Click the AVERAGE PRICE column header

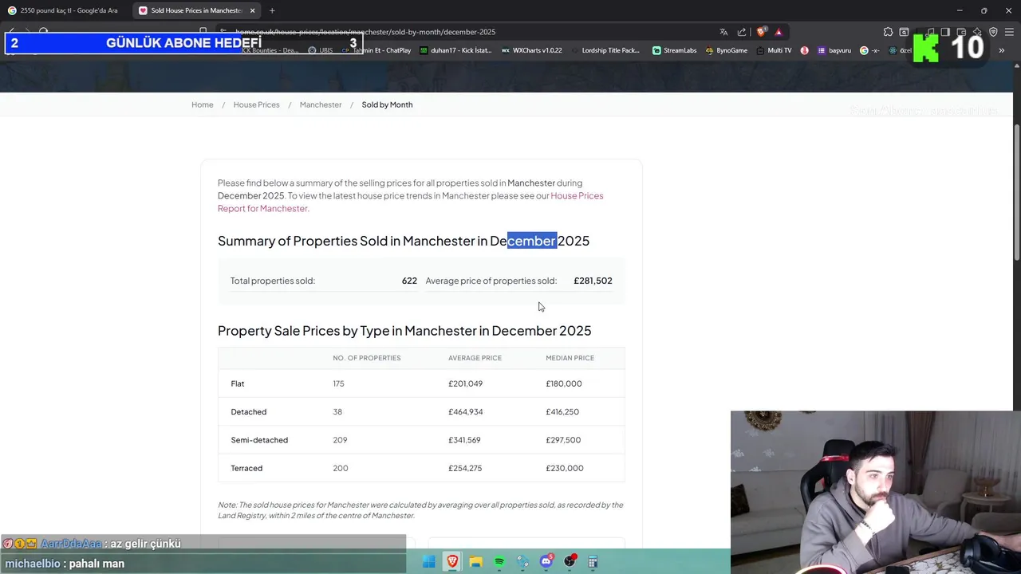(x=475, y=358)
